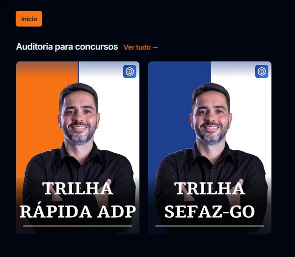Click the Auditoria para concursos heading

(x=67, y=47)
